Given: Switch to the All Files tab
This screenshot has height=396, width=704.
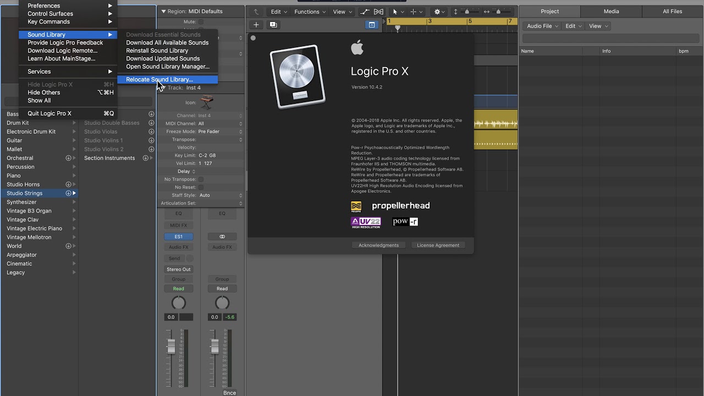Looking at the screenshot, I should [x=672, y=11].
